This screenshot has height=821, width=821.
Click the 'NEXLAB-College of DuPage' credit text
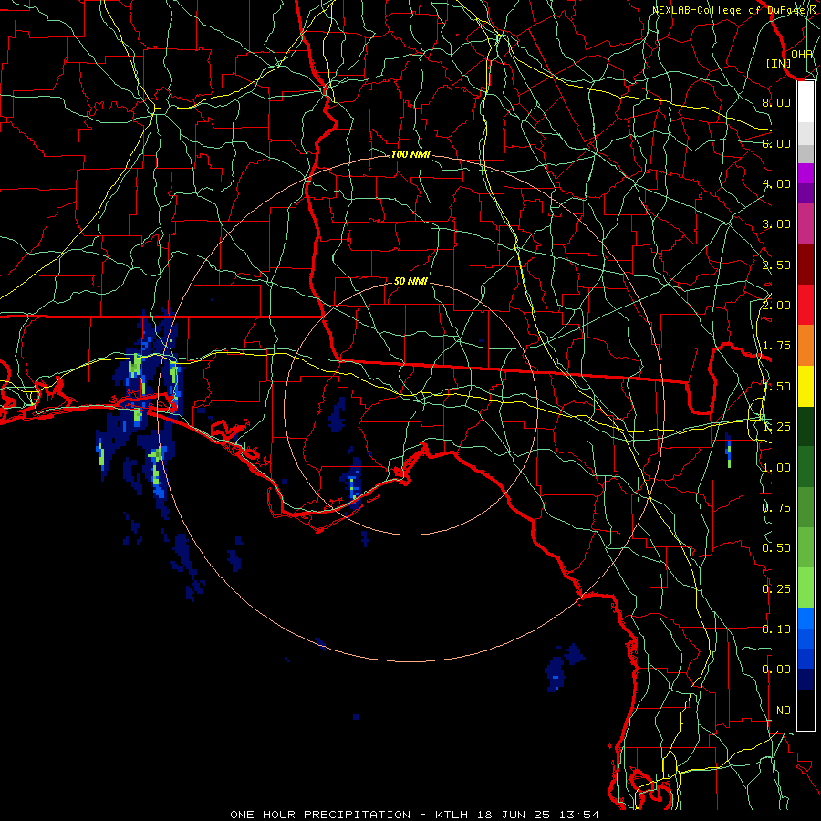point(730,10)
